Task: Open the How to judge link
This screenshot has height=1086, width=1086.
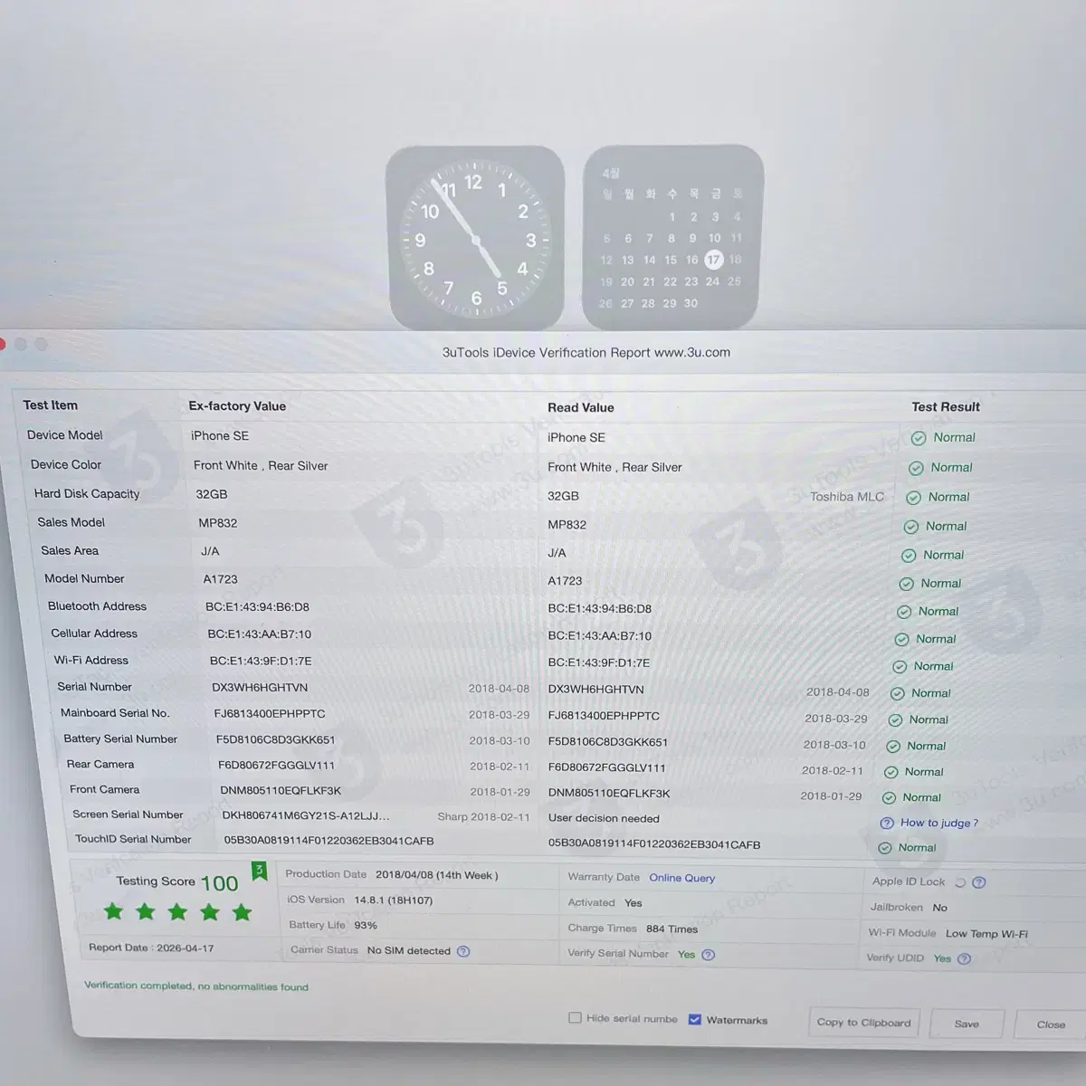Action: (x=938, y=823)
